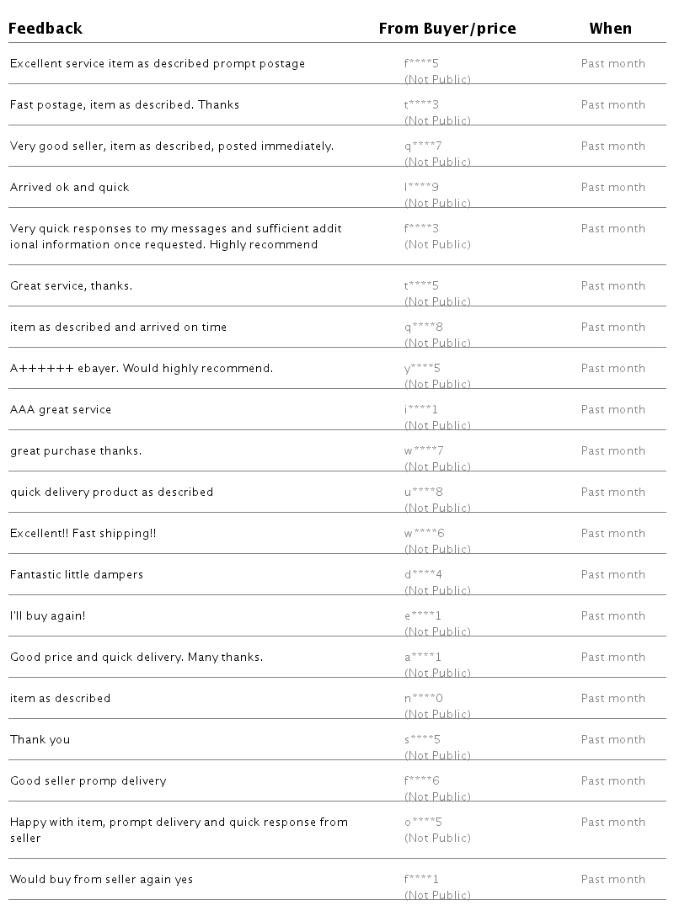Click the From Buyer/price column header
Viewport: 674px width, 916px height.
(x=447, y=29)
